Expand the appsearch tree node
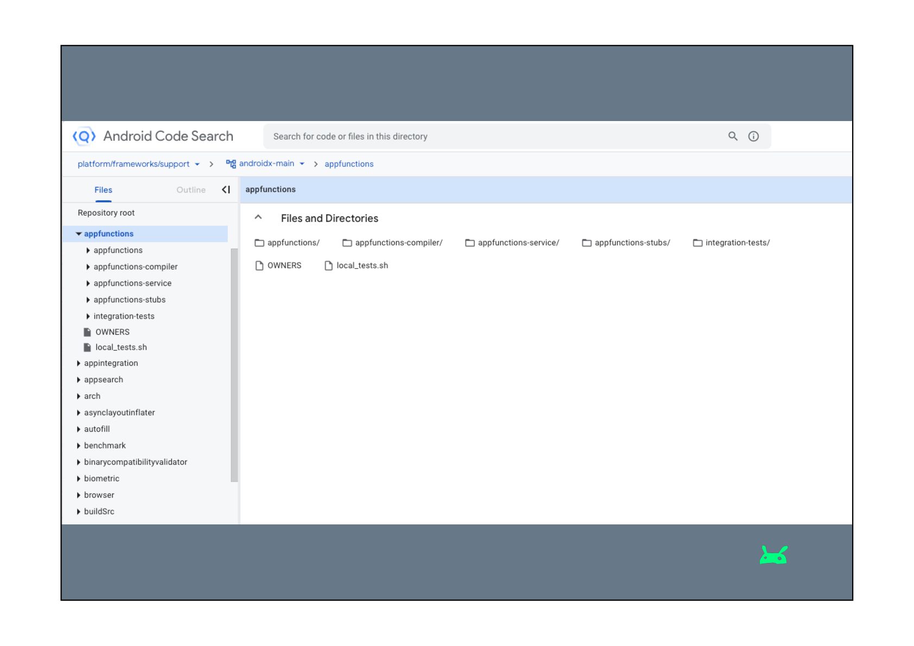The height and width of the screenshot is (646, 914). (x=79, y=379)
